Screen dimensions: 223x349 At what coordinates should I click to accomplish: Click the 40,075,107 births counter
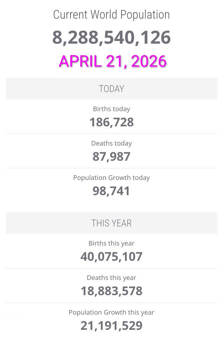tap(111, 256)
